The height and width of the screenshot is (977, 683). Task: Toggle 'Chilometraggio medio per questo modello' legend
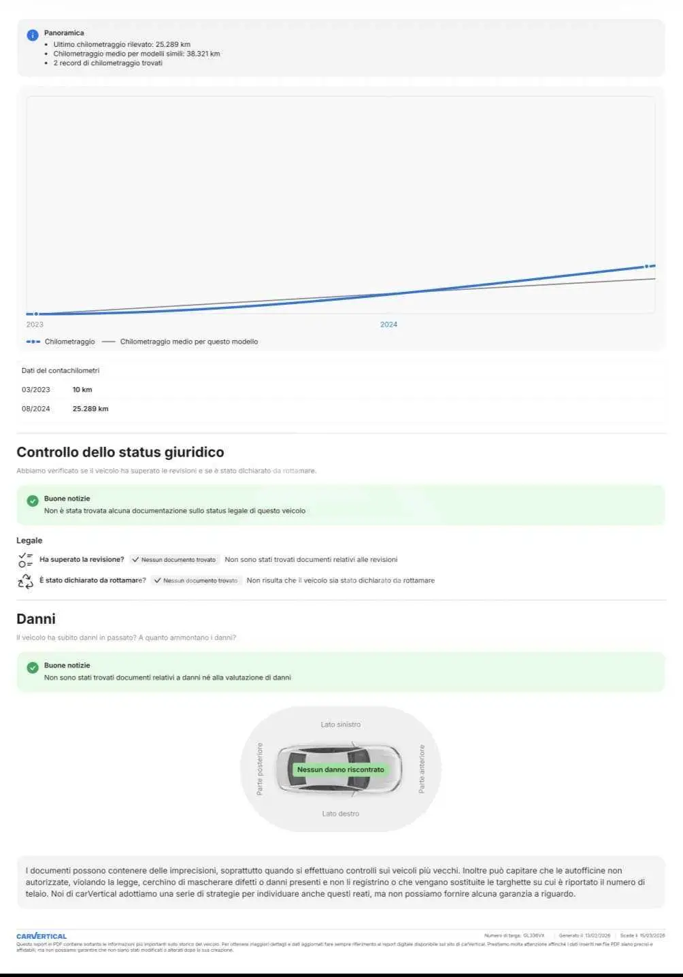pyautogui.click(x=180, y=342)
